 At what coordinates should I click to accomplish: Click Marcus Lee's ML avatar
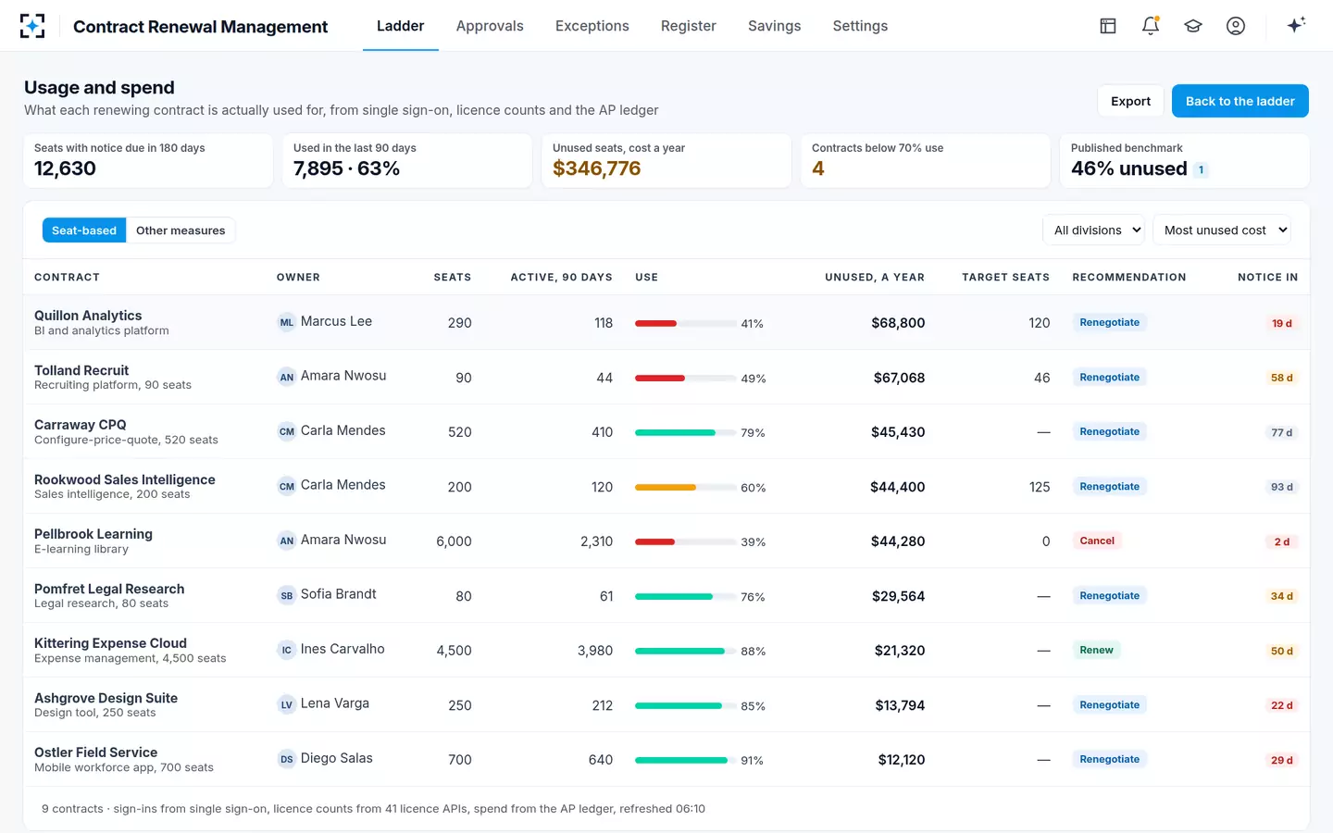pyautogui.click(x=287, y=322)
